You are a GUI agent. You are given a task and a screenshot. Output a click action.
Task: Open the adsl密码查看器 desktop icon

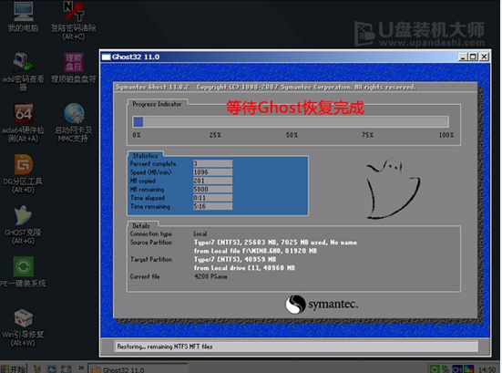tap(23, 71)
